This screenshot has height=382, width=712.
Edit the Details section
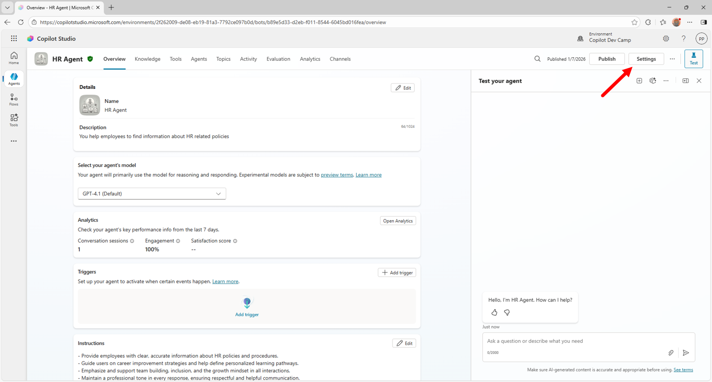[x=403, y=88]
